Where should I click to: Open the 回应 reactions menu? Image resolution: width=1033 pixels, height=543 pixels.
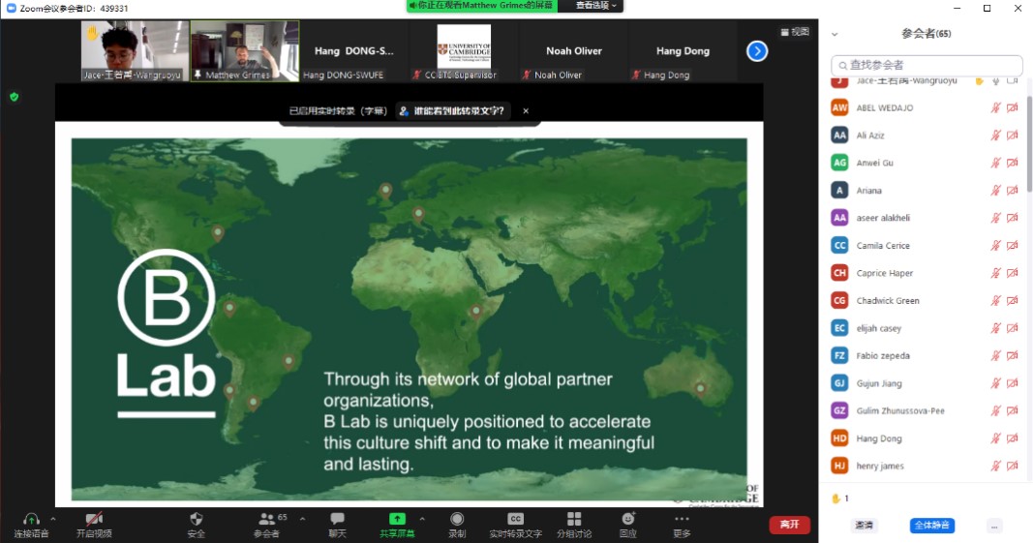(628, 519)
